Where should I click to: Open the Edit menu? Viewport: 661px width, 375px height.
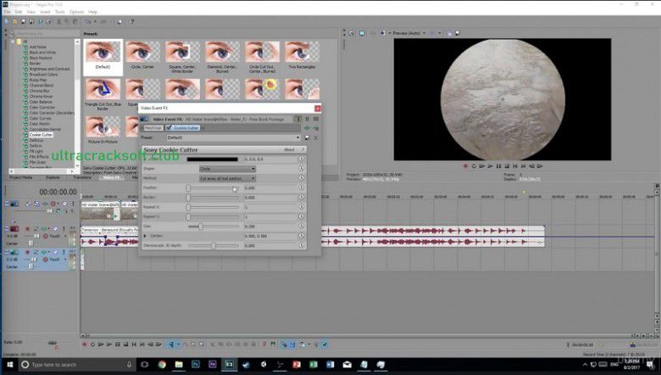pos(19,12)
